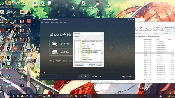Open the Help menu
This screenshot has height=98, width=175.
[65, 22]
